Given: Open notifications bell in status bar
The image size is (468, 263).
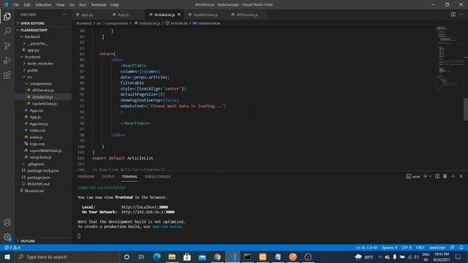Looking at the screenshot, I should coord(461,248).
